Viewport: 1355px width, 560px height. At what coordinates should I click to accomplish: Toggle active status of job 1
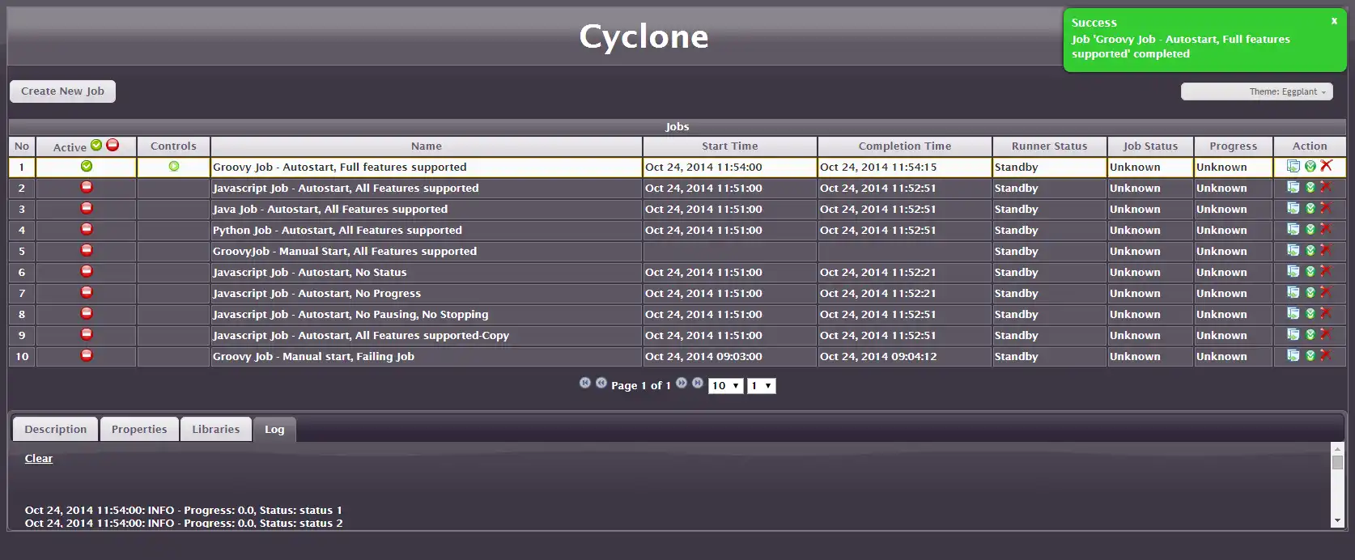87,166
